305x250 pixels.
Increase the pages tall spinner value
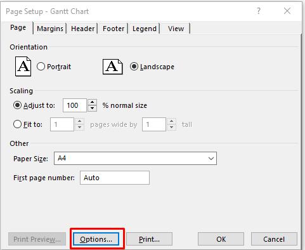coord(172,121)
